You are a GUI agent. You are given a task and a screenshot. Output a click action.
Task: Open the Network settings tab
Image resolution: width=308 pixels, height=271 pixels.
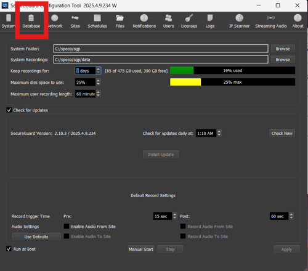click(x=55, y=21)
